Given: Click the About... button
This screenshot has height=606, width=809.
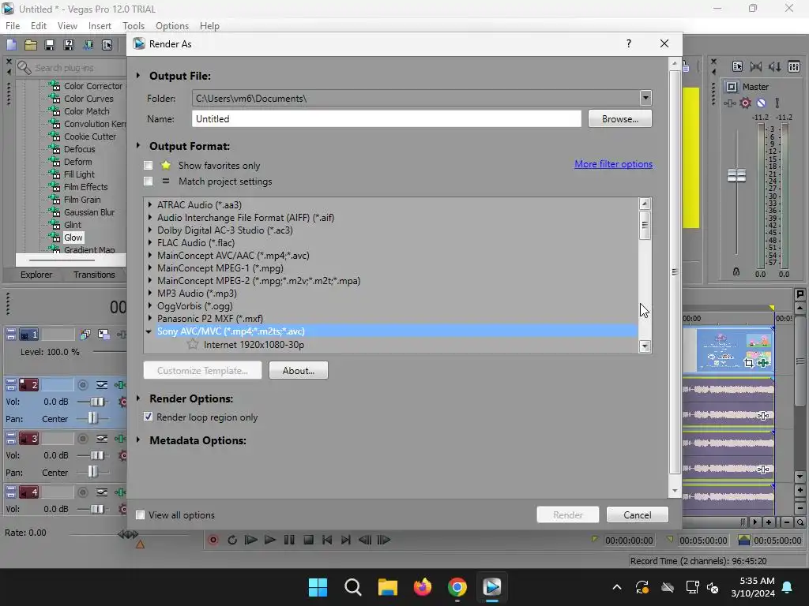Looking at the screenshot, I should pyautogui.click(x=298, y=371).
